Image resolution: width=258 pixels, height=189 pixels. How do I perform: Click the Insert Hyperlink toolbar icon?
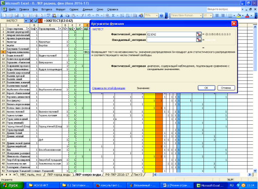[108, 16]
